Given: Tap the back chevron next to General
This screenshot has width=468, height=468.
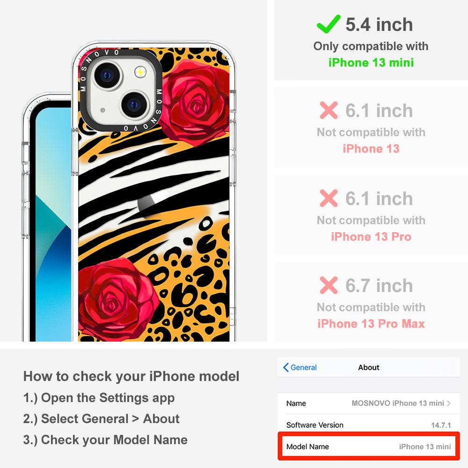Looking at the screenshot, I should coord(285,367).
